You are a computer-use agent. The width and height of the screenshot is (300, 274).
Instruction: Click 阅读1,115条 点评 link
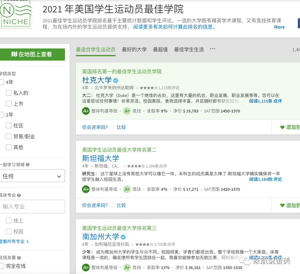[265, 101]
